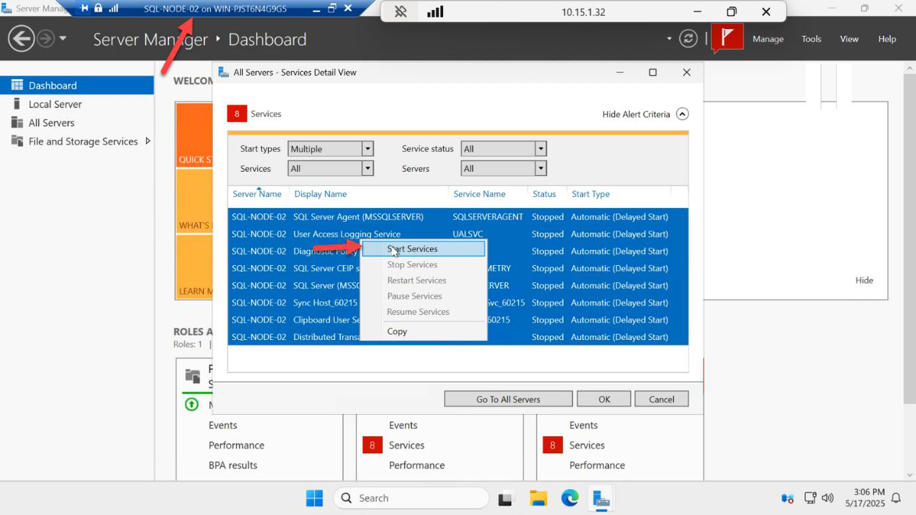
Task: Click the refresh dashboard icon
Action: (x=688, y=38)
